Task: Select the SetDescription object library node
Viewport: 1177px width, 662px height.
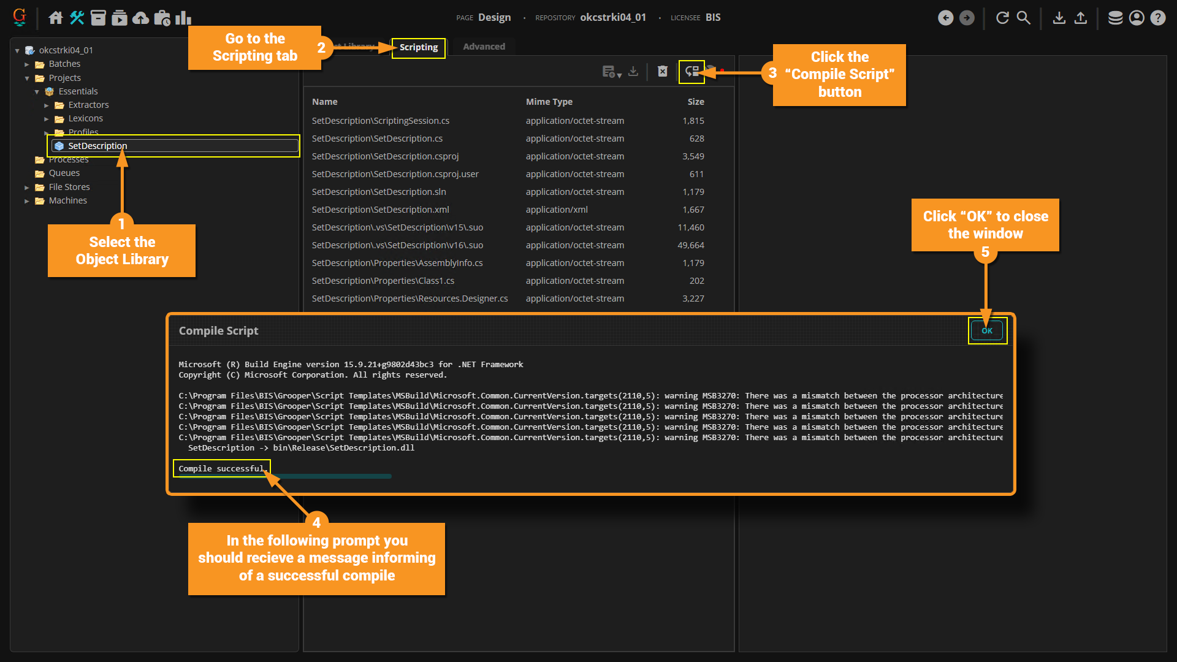Action: [x=98, y=146]
